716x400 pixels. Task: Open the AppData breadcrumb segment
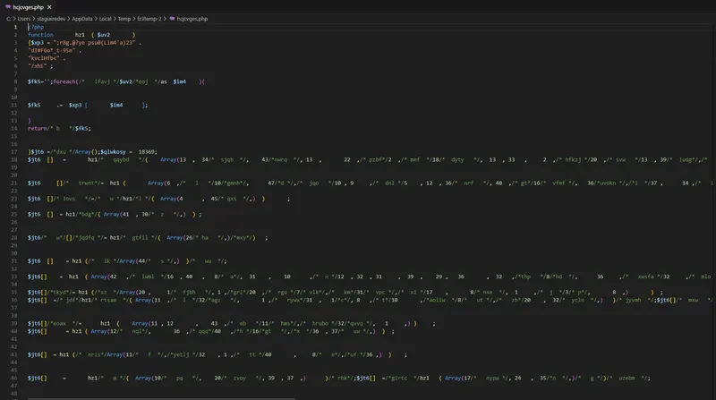[x=82, y=19]
